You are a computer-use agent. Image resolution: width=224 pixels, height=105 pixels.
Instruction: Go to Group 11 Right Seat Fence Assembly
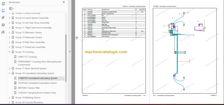coord(34,28)
